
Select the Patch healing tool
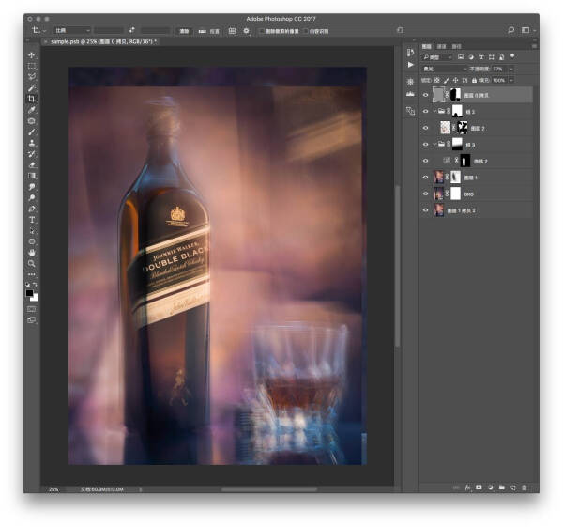click(32, 121)
